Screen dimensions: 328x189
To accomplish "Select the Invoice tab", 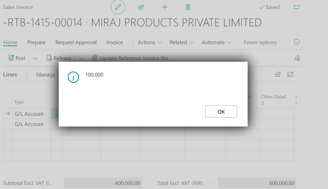I will (x=115, y=42).
